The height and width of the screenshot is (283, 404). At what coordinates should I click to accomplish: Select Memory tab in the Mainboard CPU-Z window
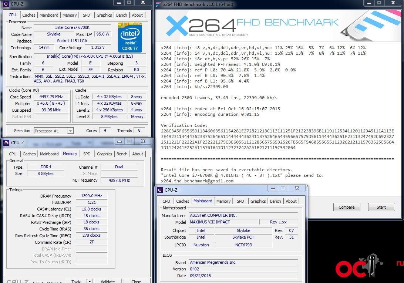coord(223,201)
